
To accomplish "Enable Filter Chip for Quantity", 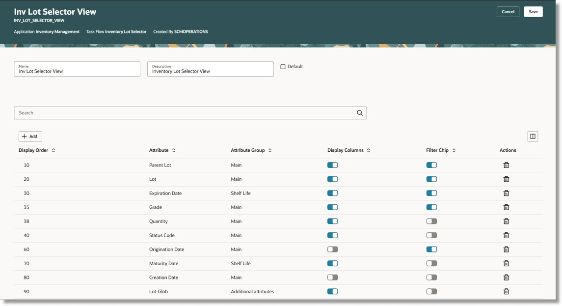I will point(431,222).
